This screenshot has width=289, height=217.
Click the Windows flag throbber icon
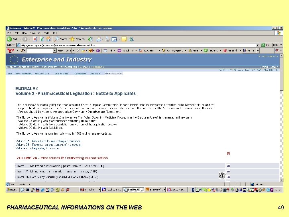click(278, 33)
